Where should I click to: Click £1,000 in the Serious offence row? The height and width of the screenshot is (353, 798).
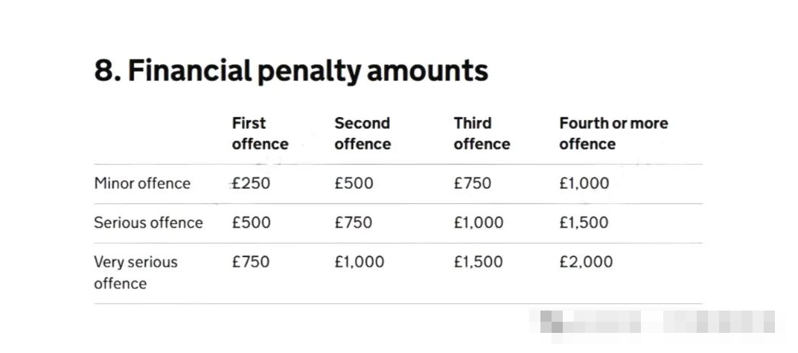(x=479, y=223)
